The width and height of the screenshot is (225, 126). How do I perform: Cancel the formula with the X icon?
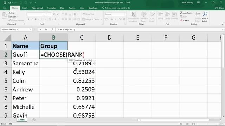pos(40,29)
